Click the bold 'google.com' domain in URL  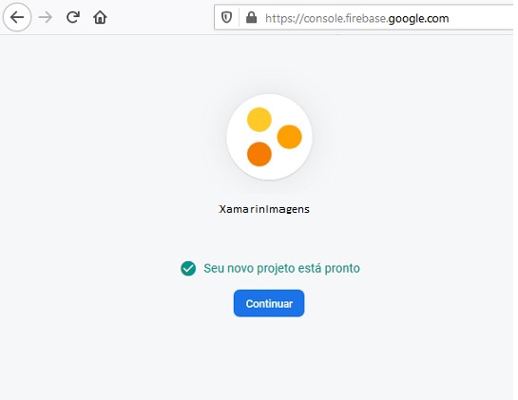(x=418, y=18)
